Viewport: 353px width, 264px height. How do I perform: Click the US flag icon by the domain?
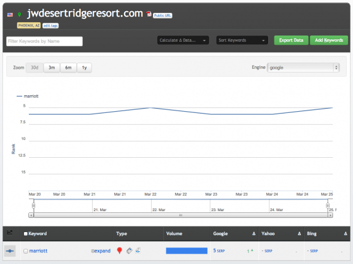click(x=10, y=15)
